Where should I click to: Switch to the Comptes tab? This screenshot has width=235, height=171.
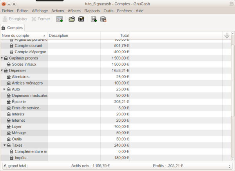click(x=12, y=28)
